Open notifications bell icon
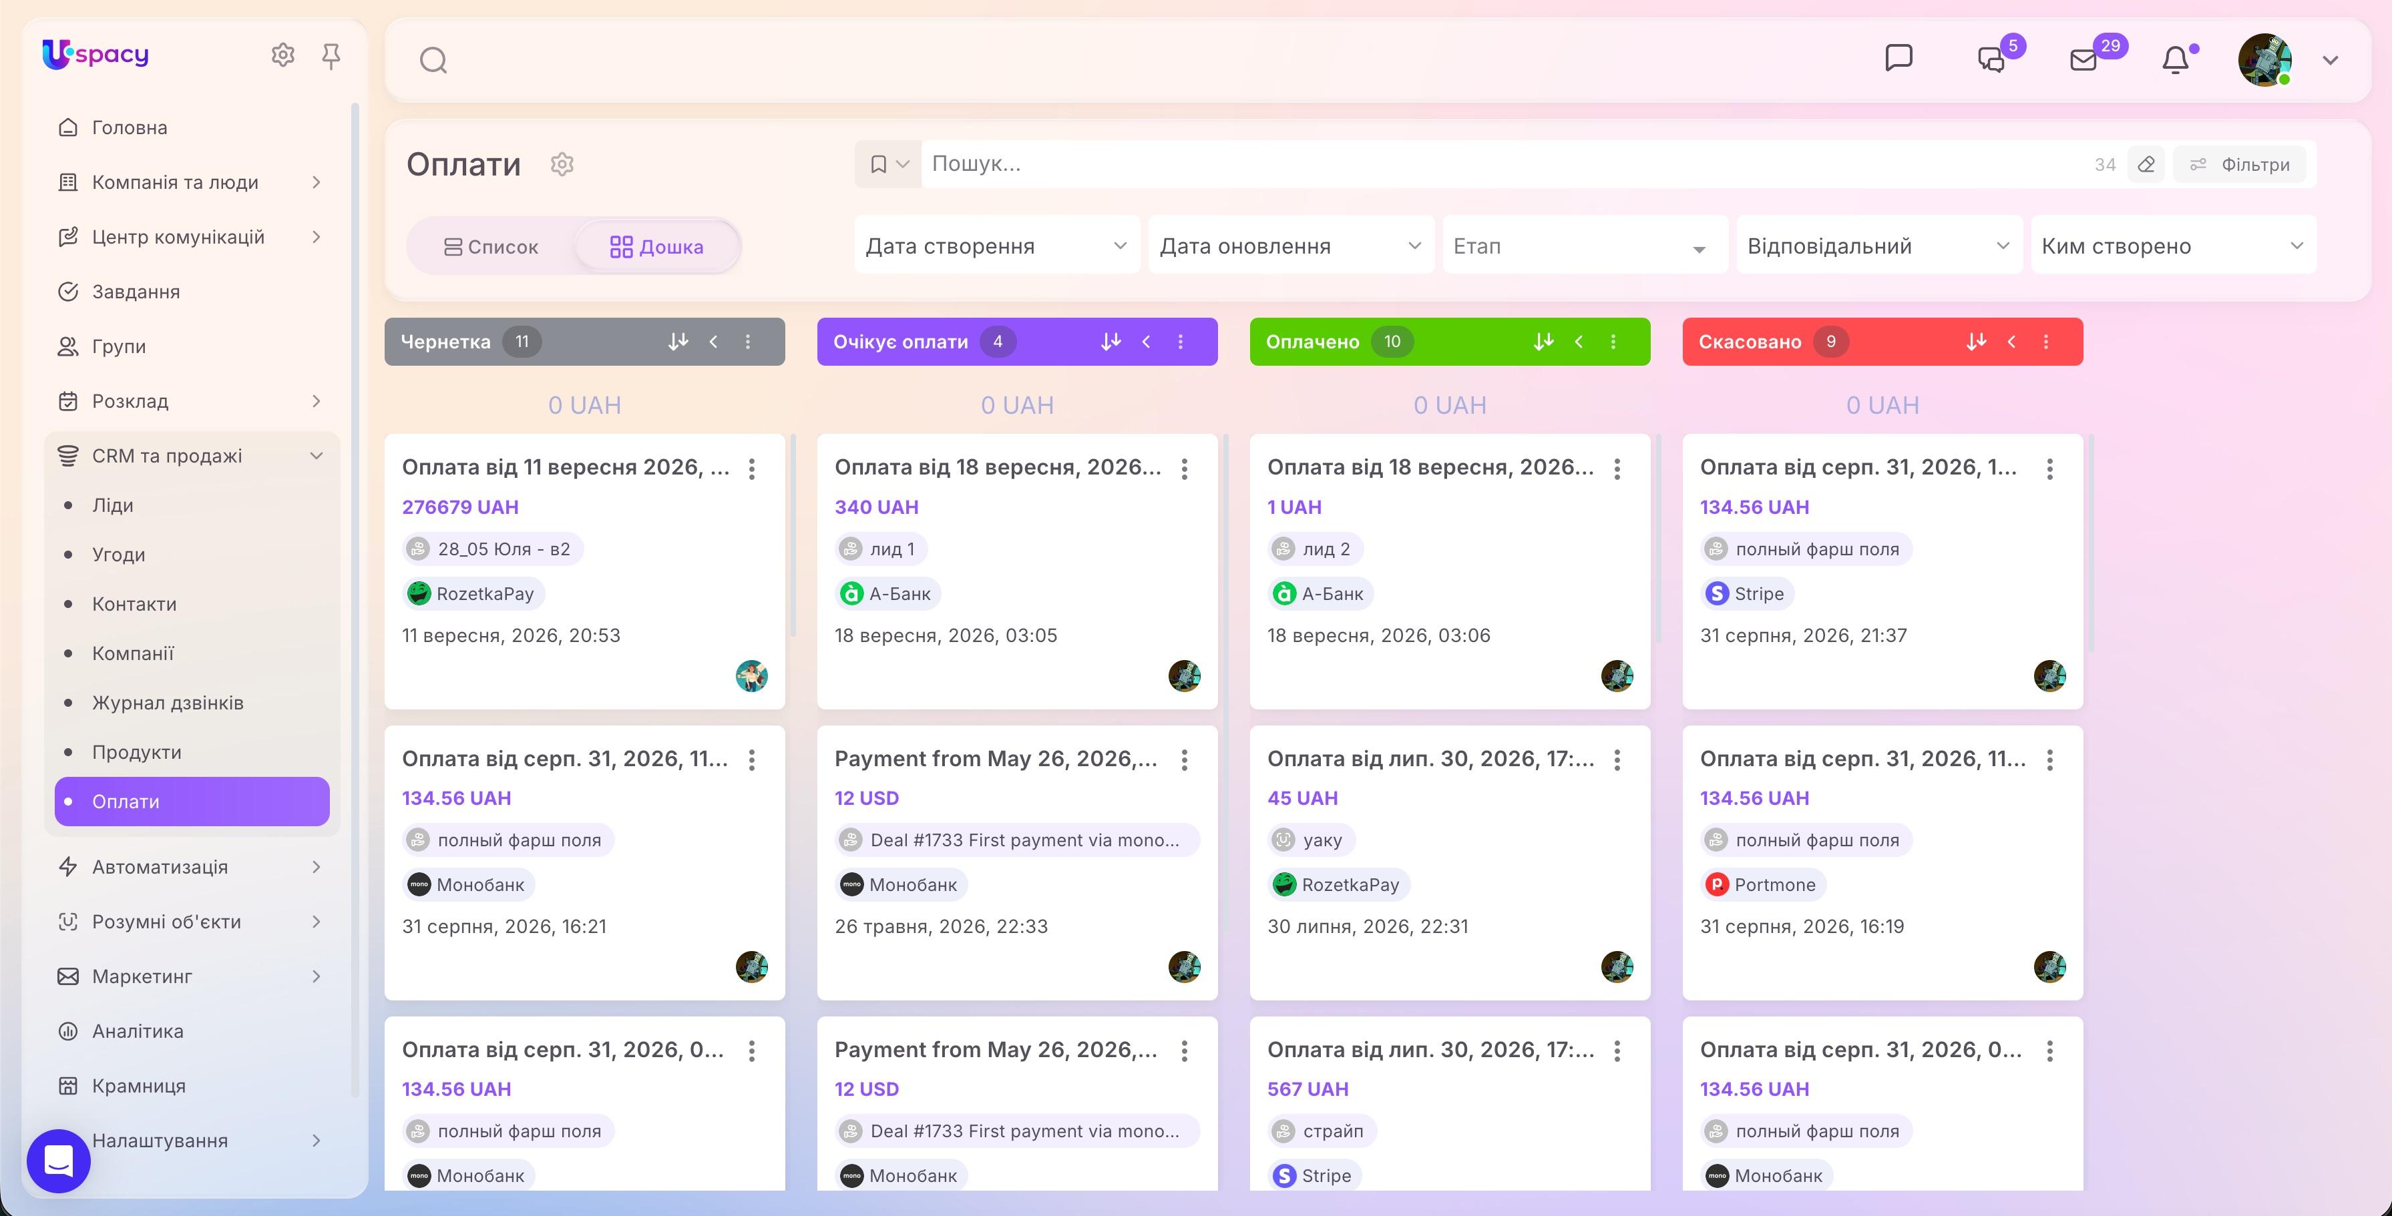This screenshot has width=2392, height=1216. point(2176,60)
